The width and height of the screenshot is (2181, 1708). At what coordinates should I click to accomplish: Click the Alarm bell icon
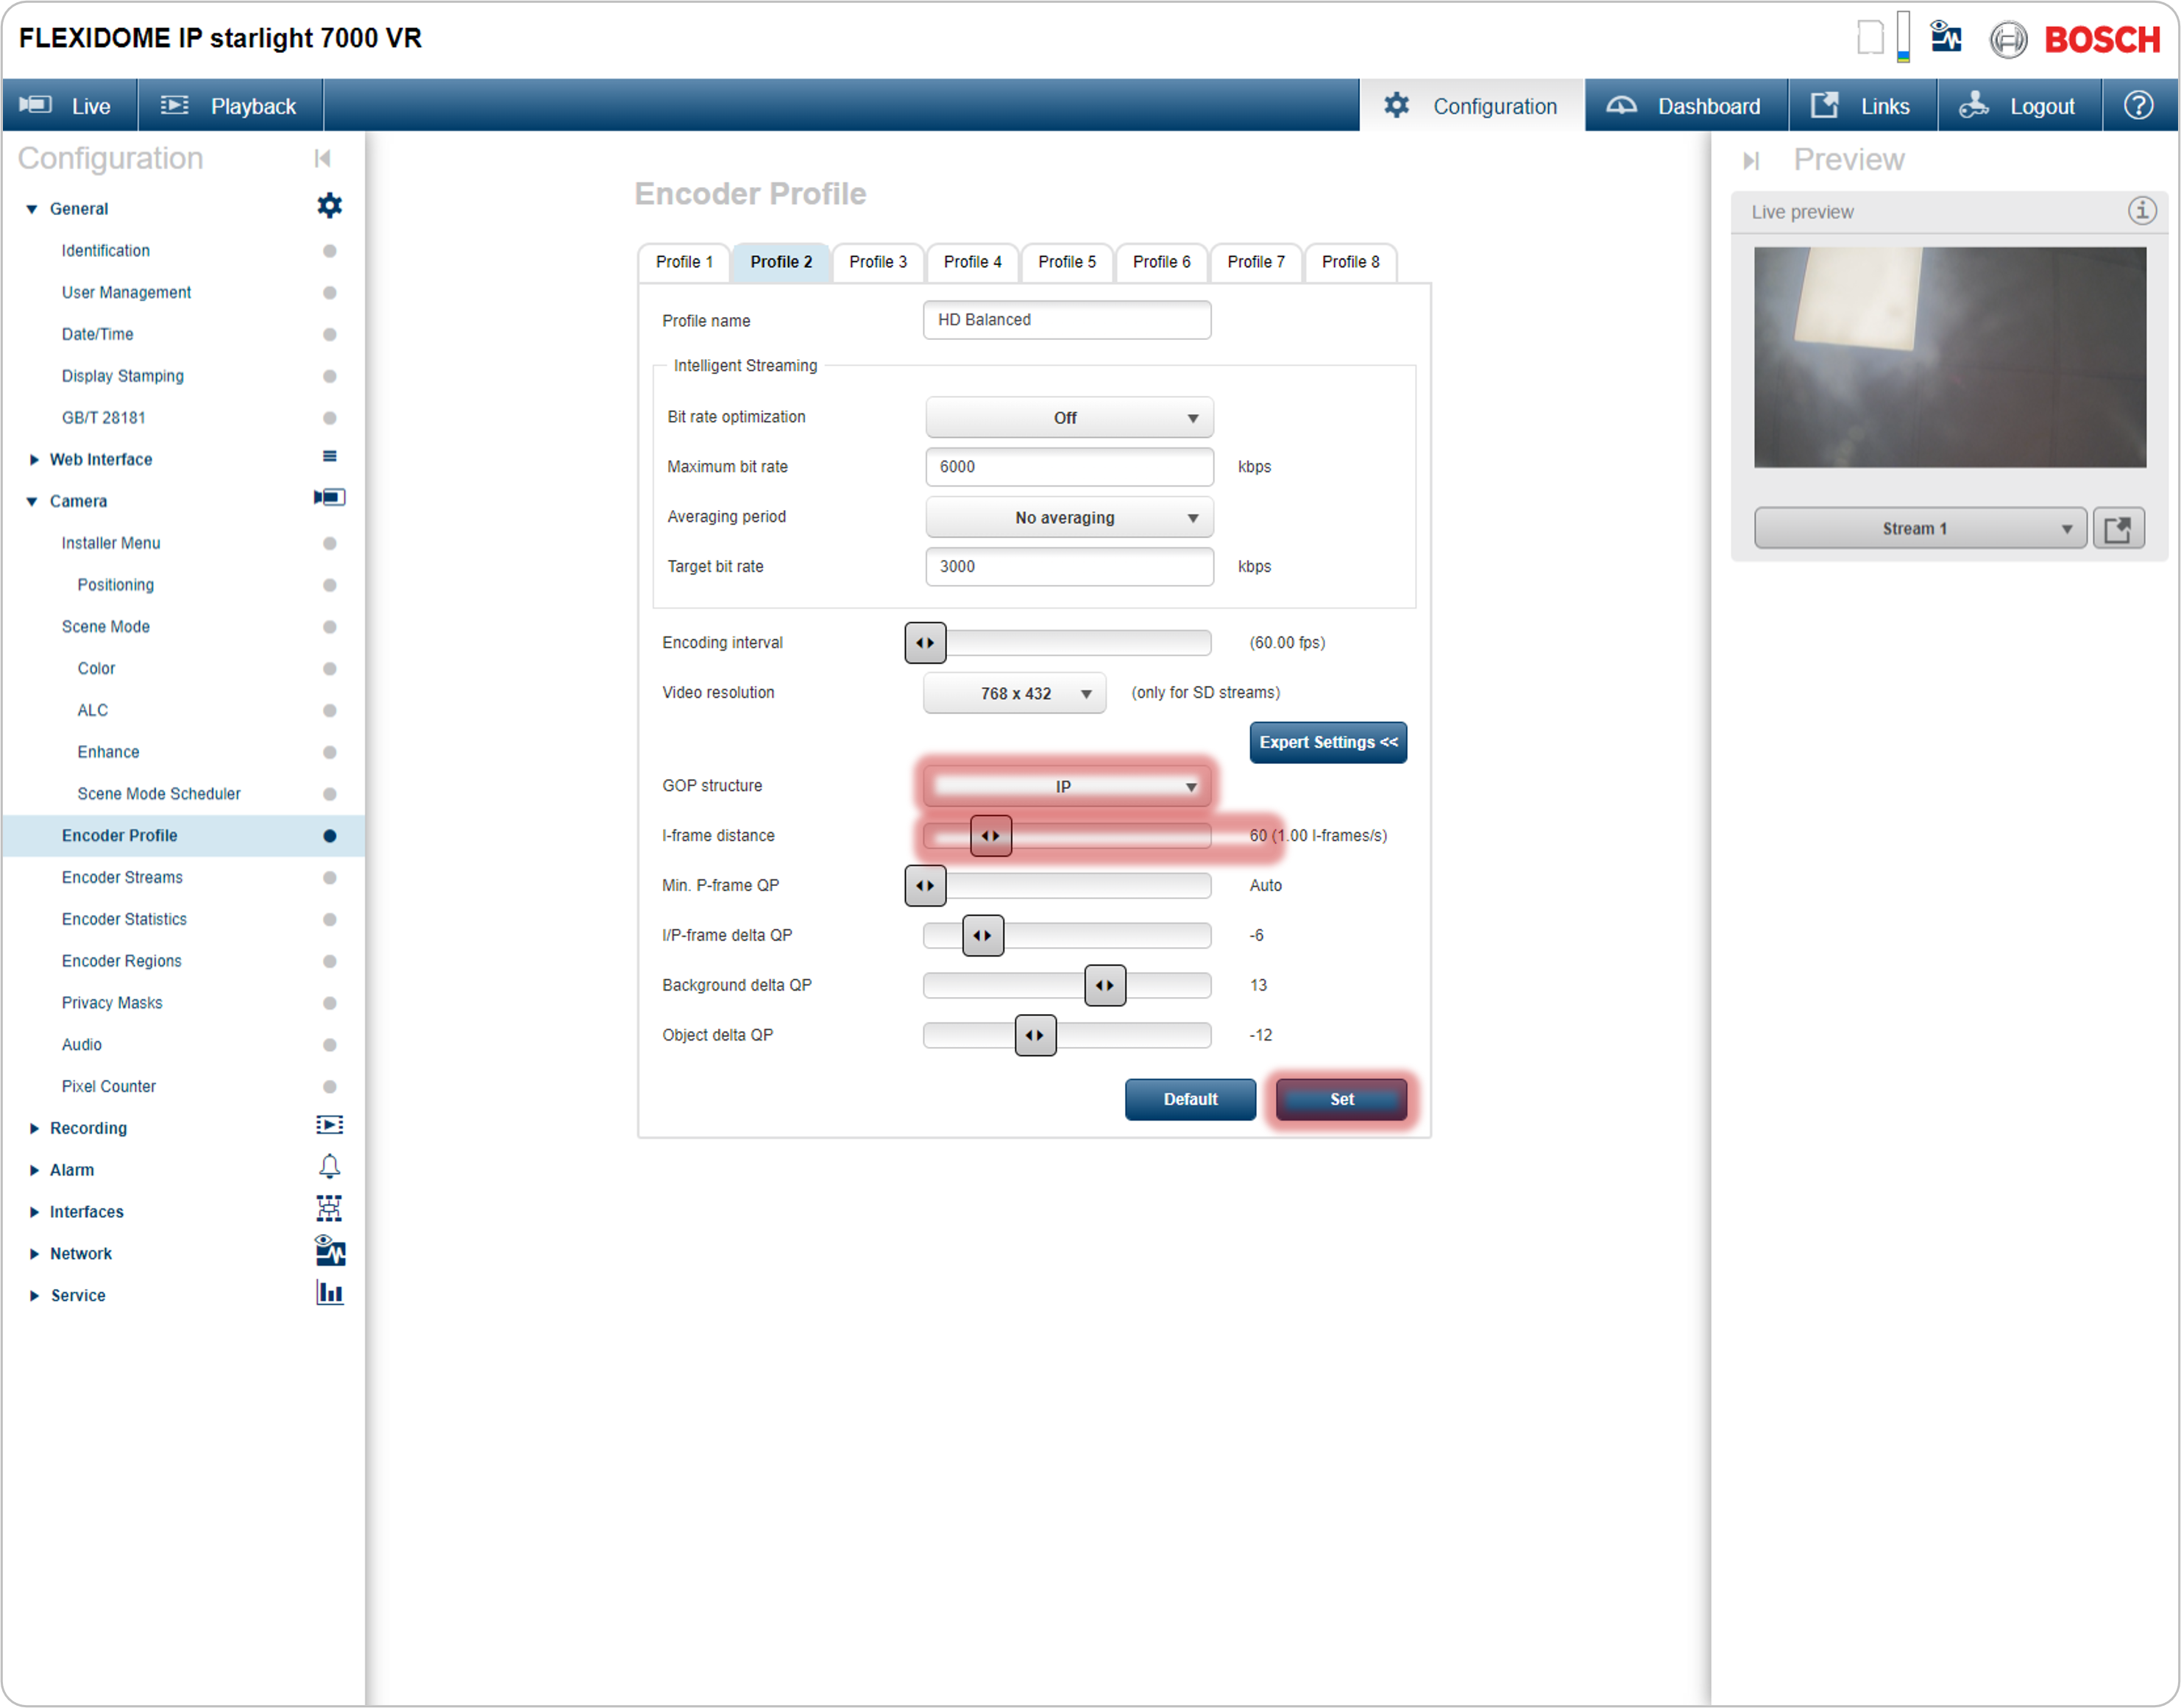[x=329, y=1167]
